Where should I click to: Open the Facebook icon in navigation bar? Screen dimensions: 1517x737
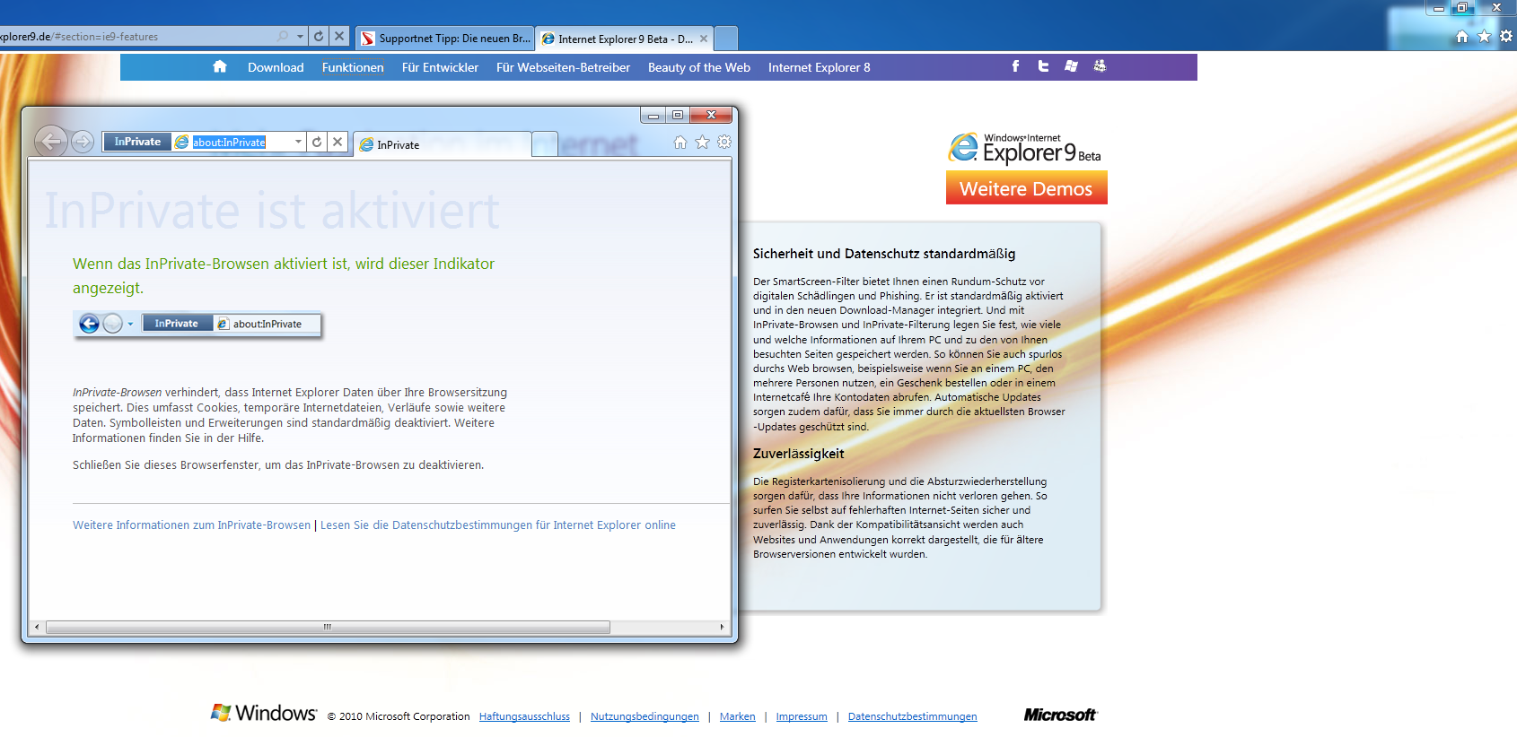1015,66
